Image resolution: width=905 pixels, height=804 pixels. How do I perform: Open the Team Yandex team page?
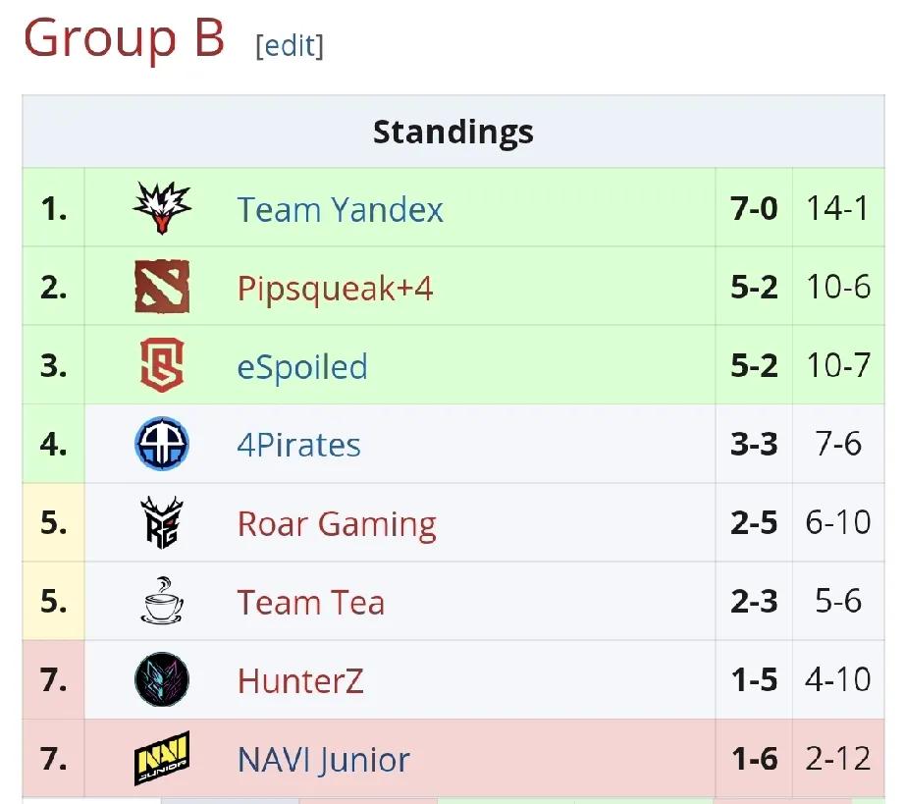click(x=340, y=210)
